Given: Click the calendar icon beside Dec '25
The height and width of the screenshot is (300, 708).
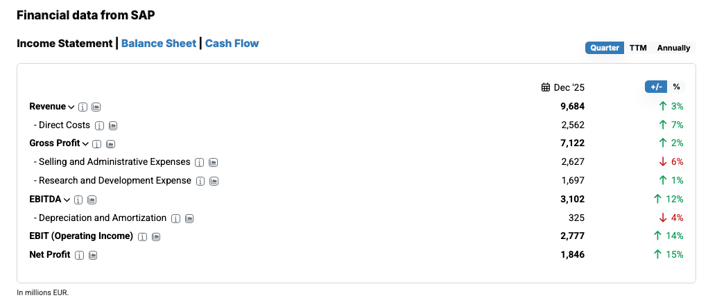Looking at the screenshot, I should [x=546, y=87].
